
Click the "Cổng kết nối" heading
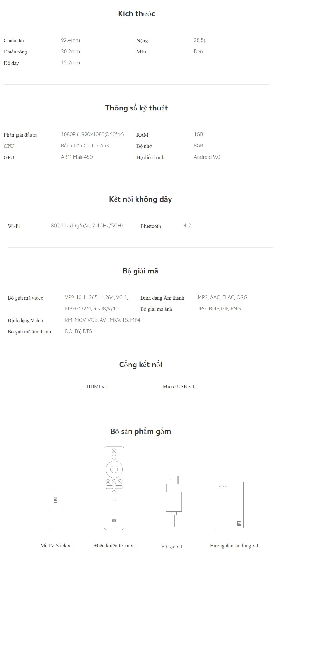[140, 365]
